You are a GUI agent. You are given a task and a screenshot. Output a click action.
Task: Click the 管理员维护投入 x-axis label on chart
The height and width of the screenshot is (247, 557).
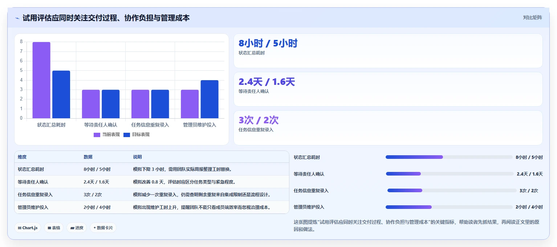point(200,125)
